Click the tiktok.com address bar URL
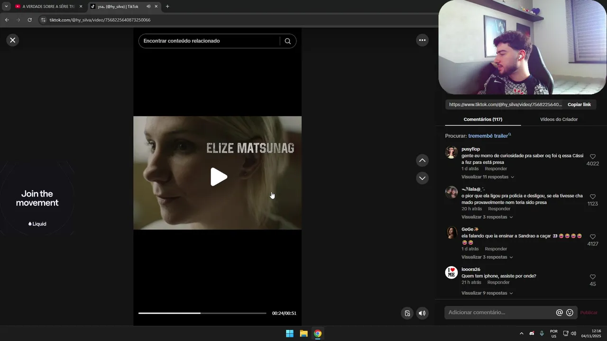Viewport: 607px width, 341px height. click(x=100, y=20)
